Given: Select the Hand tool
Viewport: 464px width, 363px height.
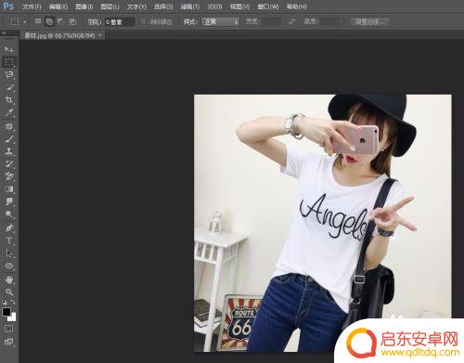Looking at the screenshot, I should tap(9, 279).
